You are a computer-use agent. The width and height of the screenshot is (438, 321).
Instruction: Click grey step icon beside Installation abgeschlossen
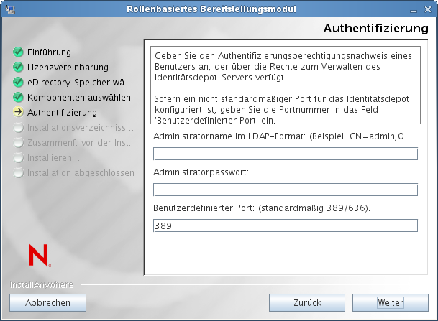(19, 172)
